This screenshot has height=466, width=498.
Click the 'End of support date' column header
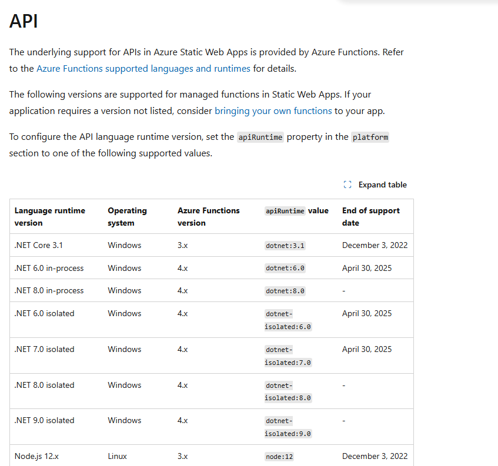371,217
